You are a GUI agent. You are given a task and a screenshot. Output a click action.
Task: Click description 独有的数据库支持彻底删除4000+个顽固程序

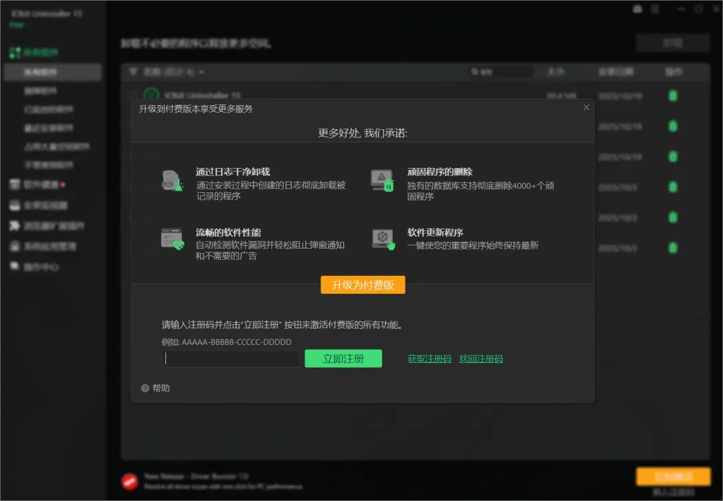click(481, 191)
